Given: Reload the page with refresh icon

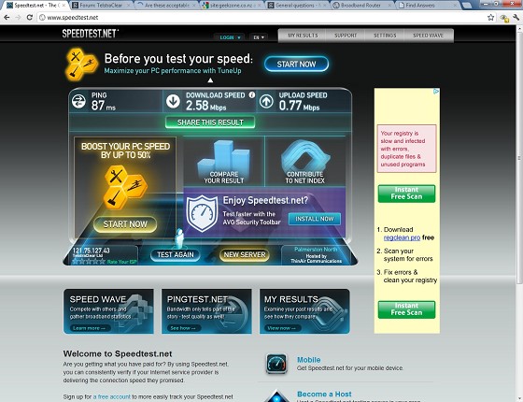Looking at the screenshot, I should 30,18.
